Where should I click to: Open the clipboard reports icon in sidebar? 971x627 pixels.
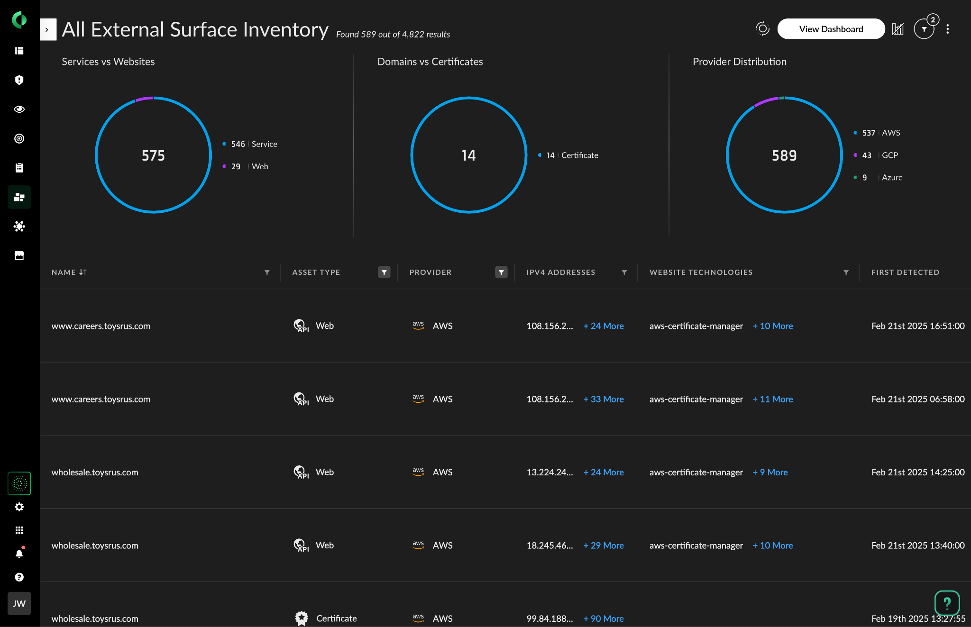coord(19,167)
